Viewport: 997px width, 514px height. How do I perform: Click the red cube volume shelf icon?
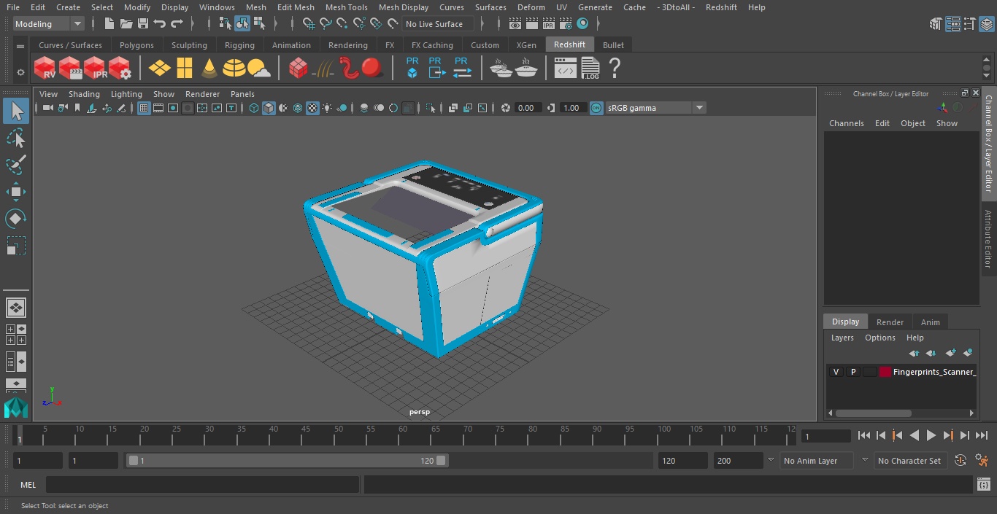pyautogui.click(x=299, y=69)
